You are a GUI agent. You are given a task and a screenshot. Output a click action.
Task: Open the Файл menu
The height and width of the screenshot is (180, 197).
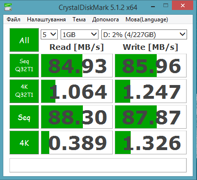tap(13, 19)
